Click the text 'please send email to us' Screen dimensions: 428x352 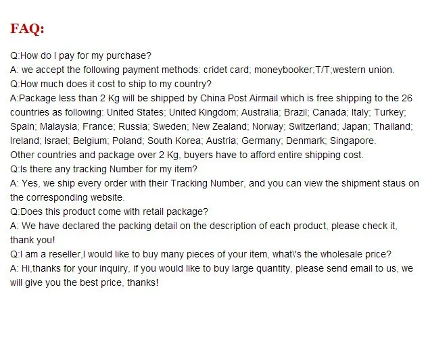click(x=346, y=268)
